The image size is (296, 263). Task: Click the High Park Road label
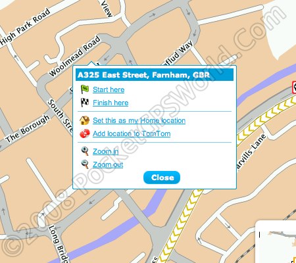pyautogui.click(x=25, y=27)
